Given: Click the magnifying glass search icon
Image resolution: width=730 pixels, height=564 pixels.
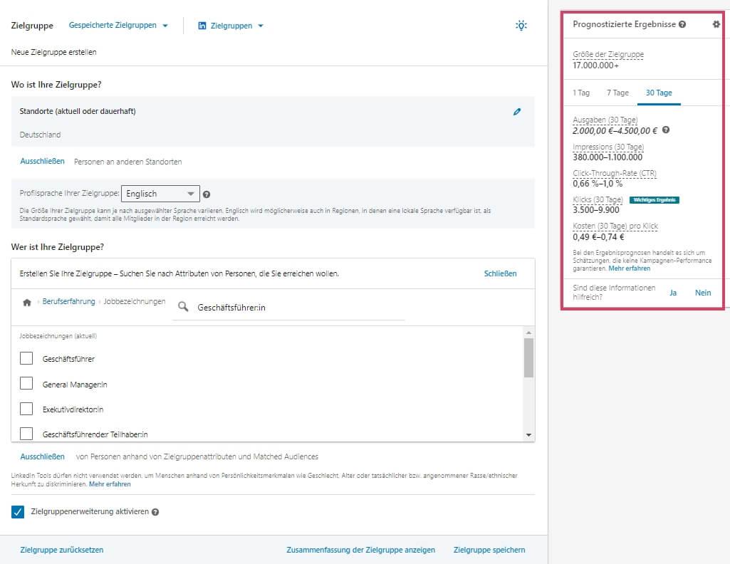Looking at the screenshot, I should pyautogui.click(x=182, y=306).
